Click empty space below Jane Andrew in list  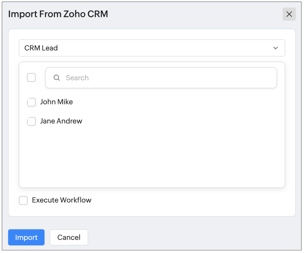point(152,157)
